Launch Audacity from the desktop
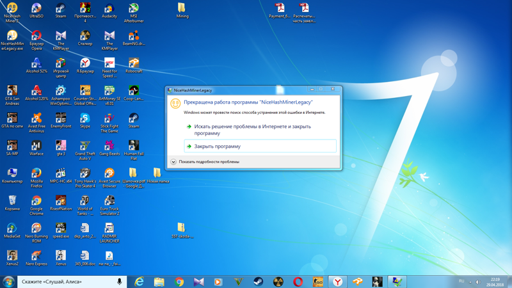 (109, 10)
